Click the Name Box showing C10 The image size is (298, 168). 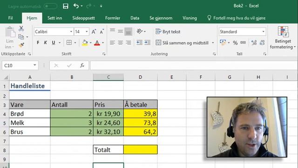click(x=20, y=65)
